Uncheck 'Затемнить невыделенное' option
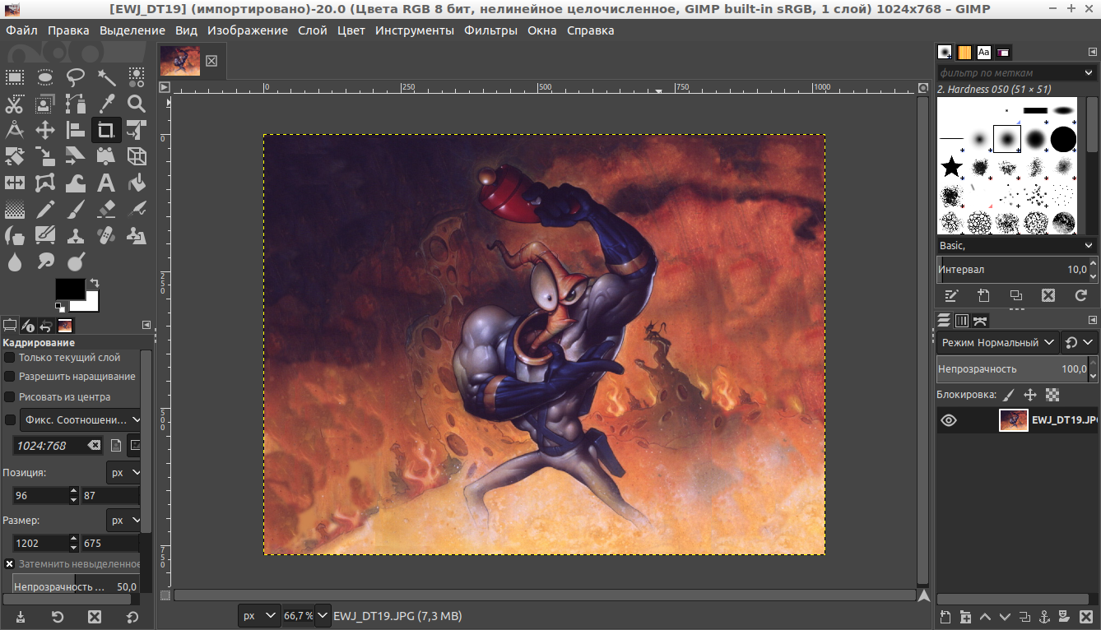Image resolution: width=1101 pixels, height=630 pixels. click(x=10, y=564)
